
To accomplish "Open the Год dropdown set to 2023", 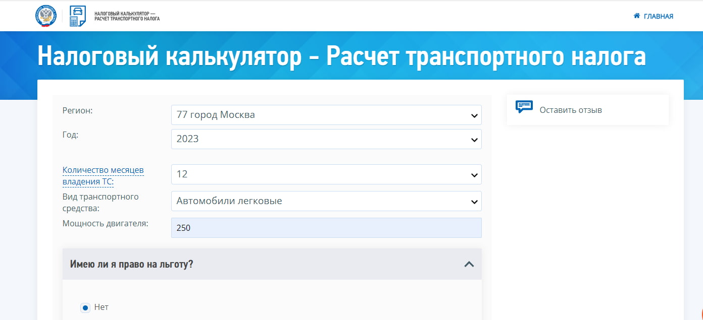I will pyautogui.click(x=326, y=139).
